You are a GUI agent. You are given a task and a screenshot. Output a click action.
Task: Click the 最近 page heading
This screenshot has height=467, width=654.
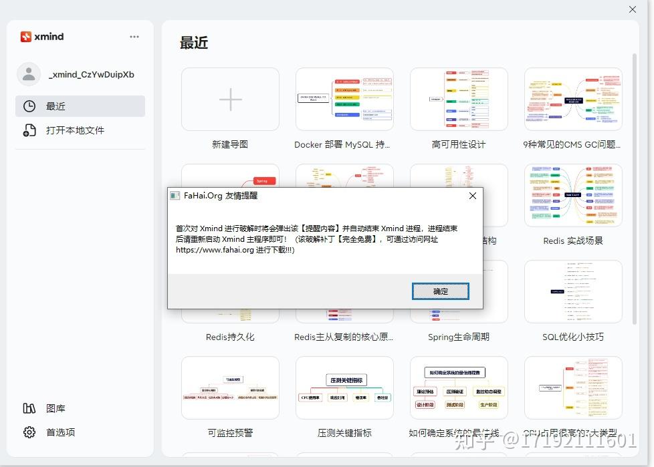coord(194,43)
